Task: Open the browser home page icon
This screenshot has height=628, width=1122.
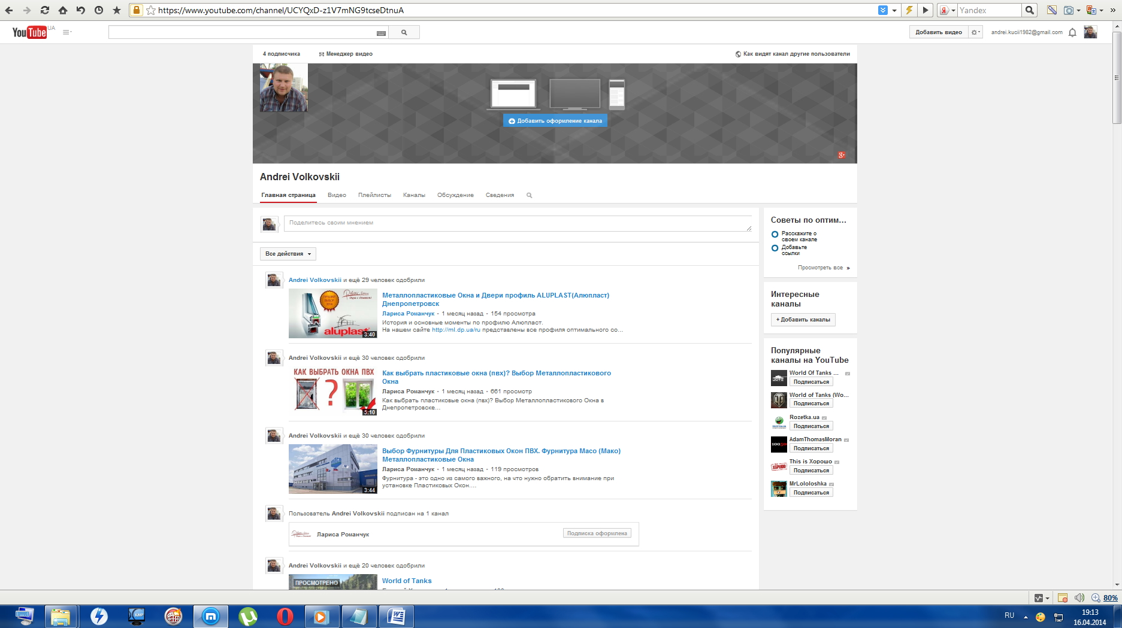Action: click(x=63, y=10)
